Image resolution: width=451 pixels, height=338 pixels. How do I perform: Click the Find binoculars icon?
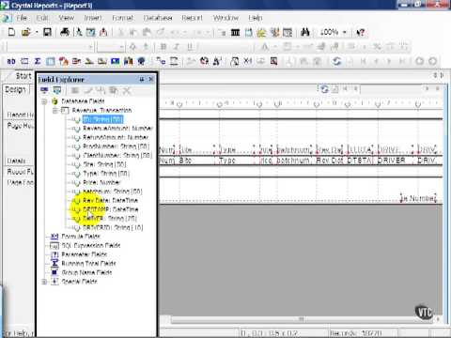tap(304, 32)
